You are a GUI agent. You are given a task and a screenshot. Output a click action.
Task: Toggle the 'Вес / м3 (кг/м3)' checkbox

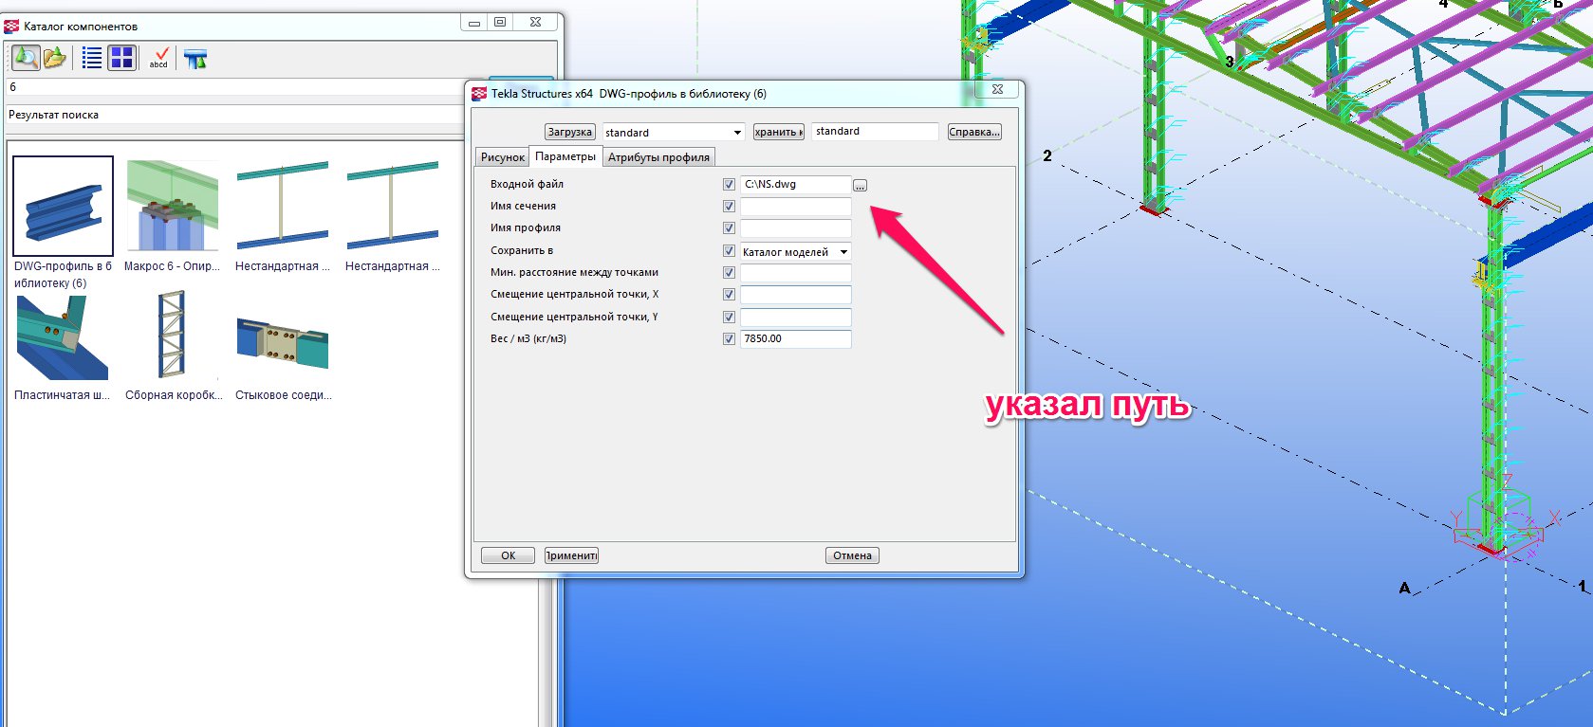click(729, 338)
